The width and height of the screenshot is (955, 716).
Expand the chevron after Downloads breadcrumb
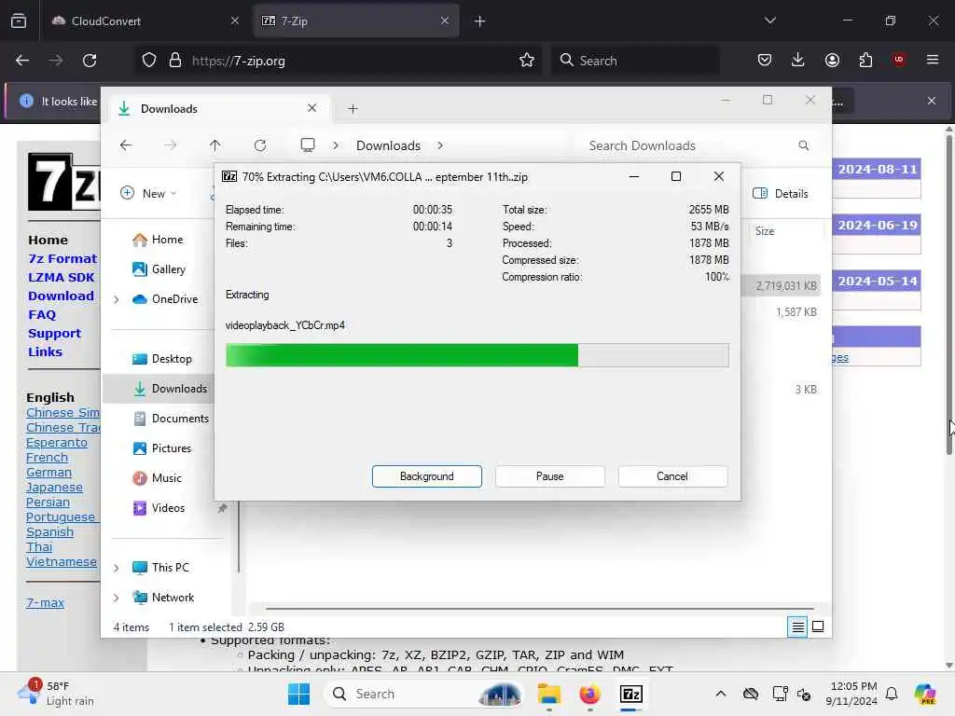coord(440,145)
